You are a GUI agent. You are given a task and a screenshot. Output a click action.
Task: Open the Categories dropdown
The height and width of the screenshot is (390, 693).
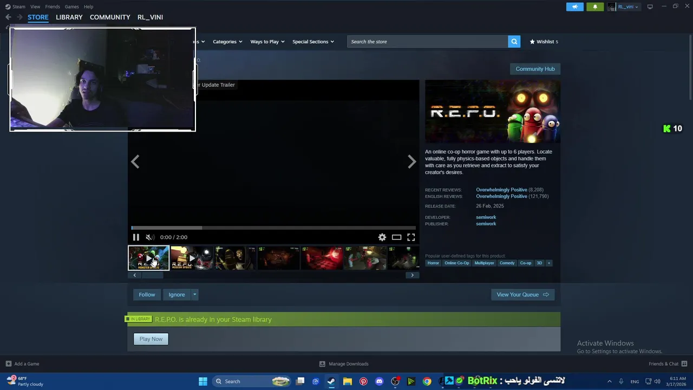(x=227, y=42)
